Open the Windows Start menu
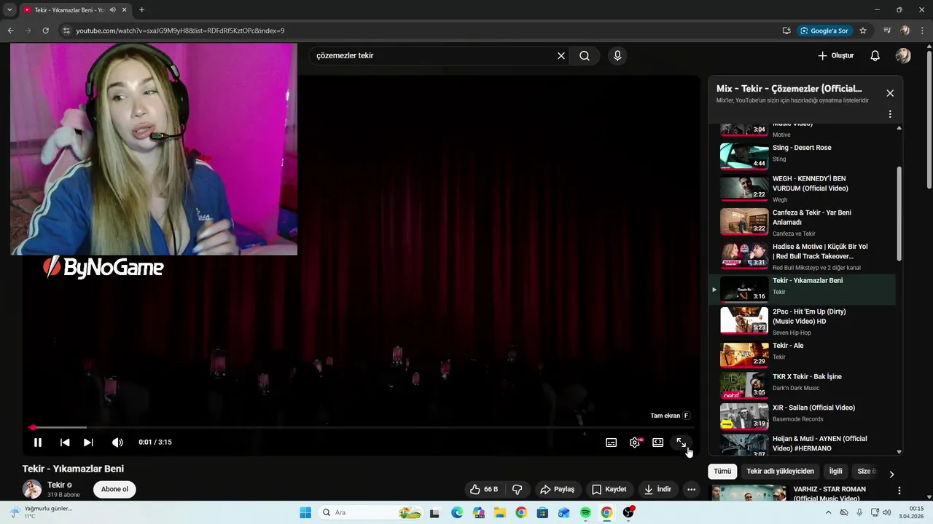933x524 pixels. coord(305,512)
